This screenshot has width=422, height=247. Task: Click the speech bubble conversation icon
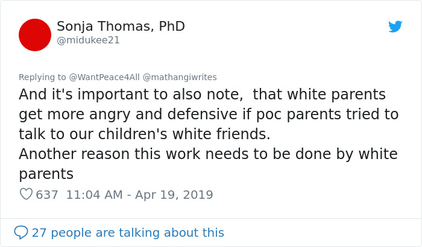[21, 232]
